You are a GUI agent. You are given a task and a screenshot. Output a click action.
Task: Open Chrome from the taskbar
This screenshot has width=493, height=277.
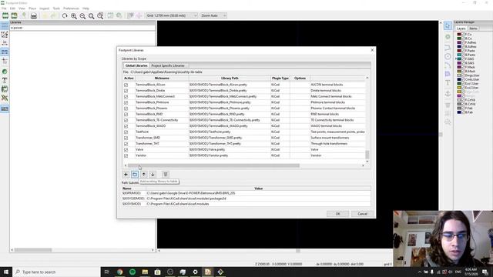point(120,272)
